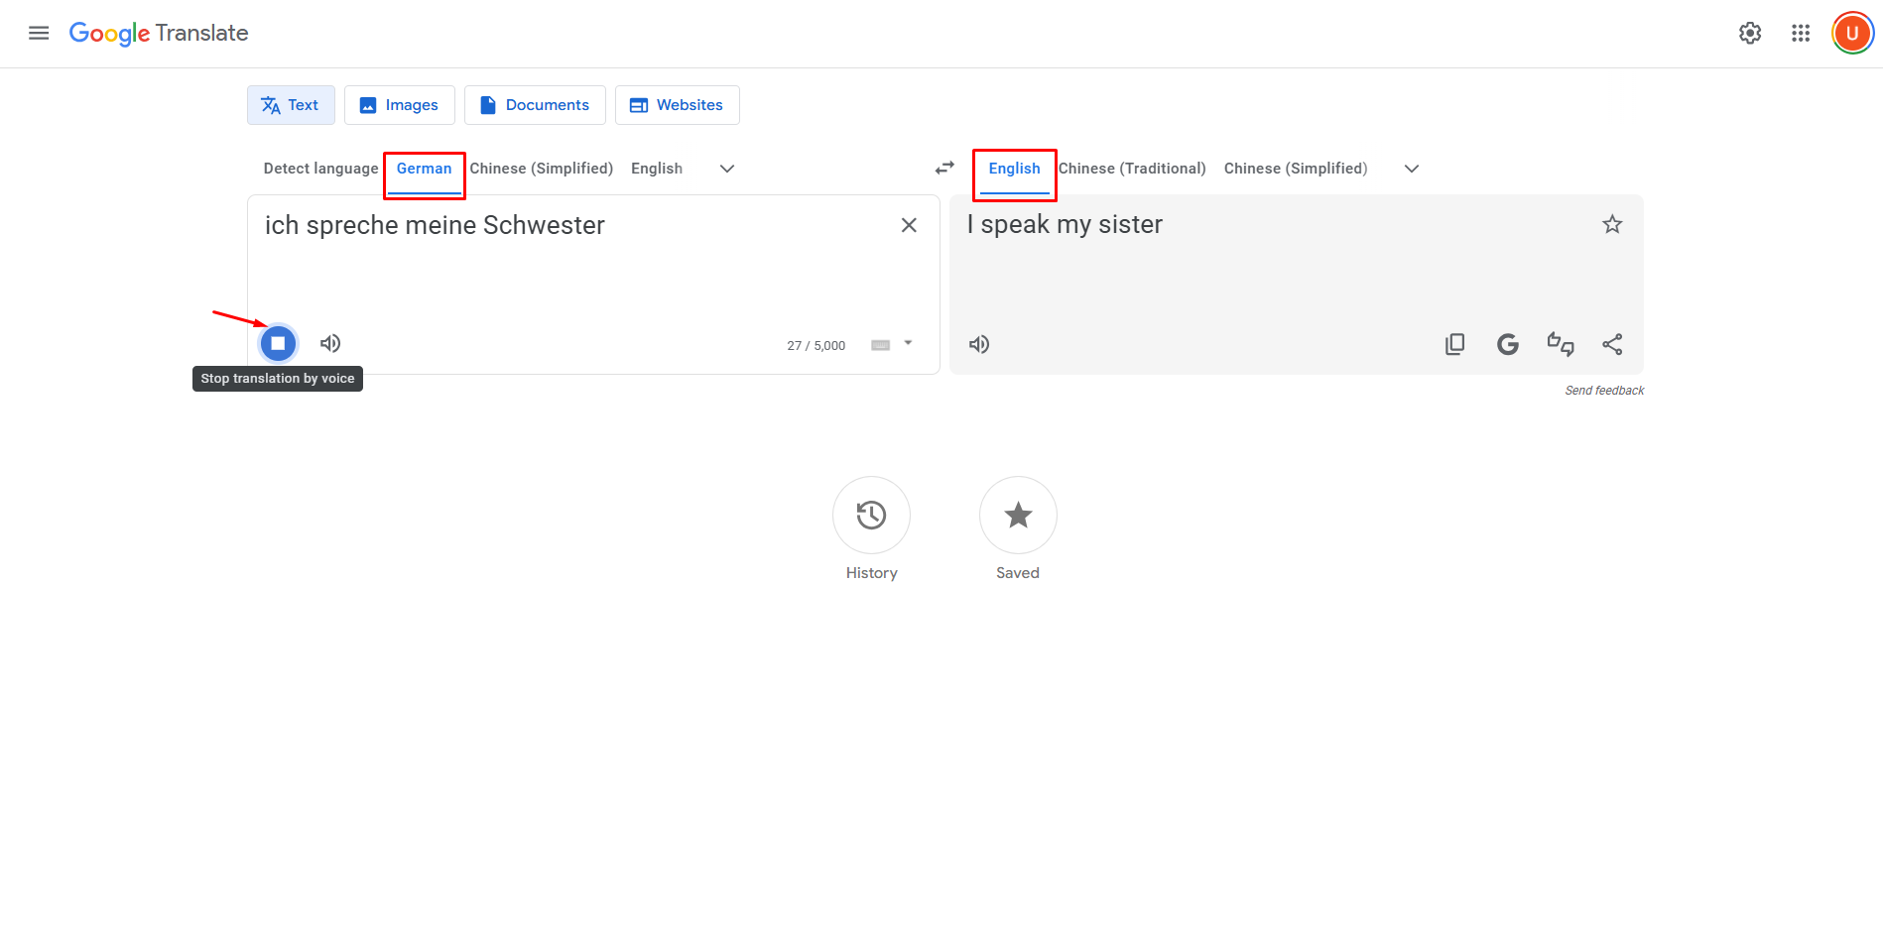Listen to the German source text
This screenshot has height=932, width=1883.
pyautogui.click(x=330, y=343)
